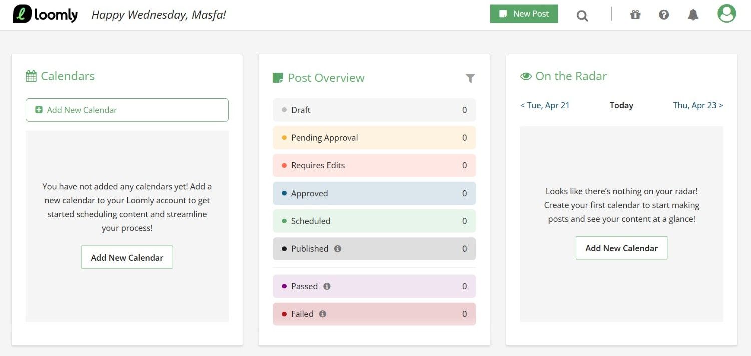751x356 pixels.
Task: Click the green New Post button
Action: 524,14
